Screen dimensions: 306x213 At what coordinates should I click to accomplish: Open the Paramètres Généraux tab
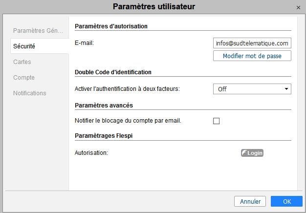pyautogui.click(x=38, y=30)
